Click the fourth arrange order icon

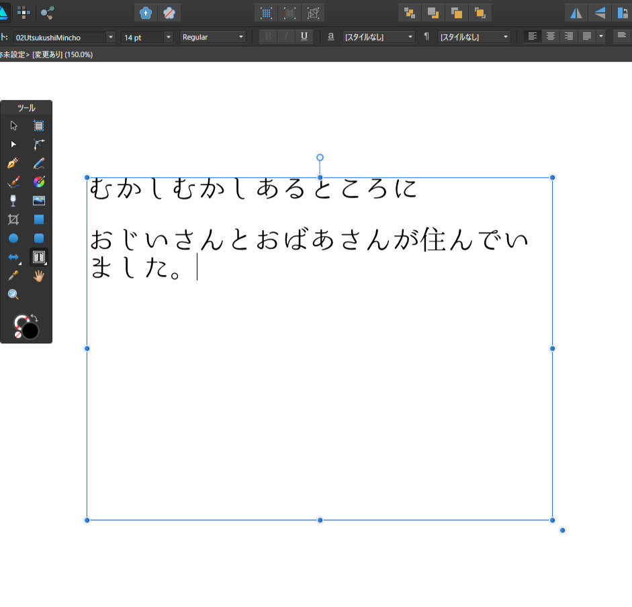click(480, 13)
